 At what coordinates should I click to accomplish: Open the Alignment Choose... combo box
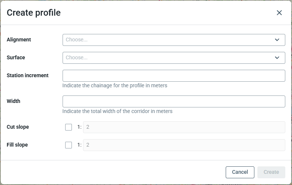168,40
